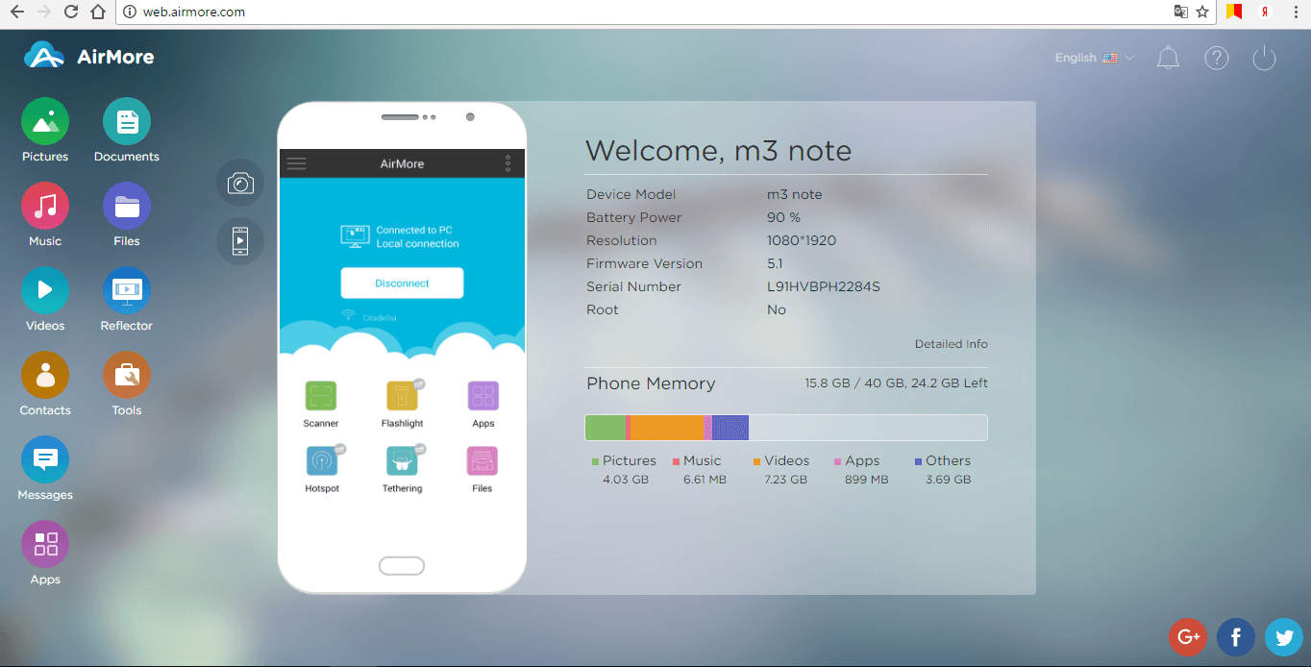This screenshot has width=1311, height=667.
Task: Open the Documents section
Action: pos(127,122)
